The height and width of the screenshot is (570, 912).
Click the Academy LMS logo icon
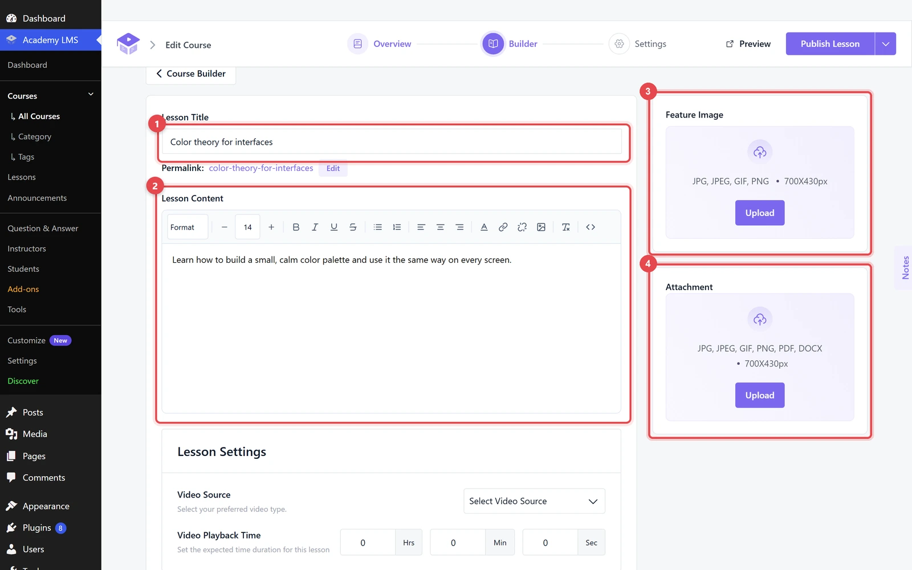128,44
